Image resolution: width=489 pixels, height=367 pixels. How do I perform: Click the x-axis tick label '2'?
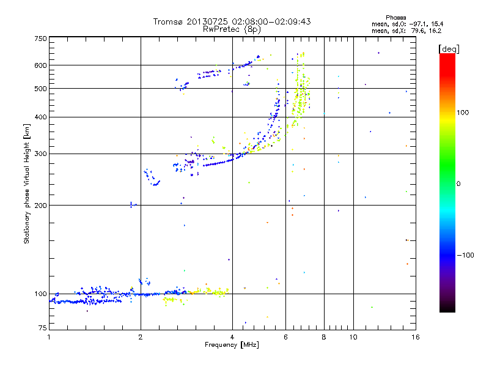tap(141, 337)
